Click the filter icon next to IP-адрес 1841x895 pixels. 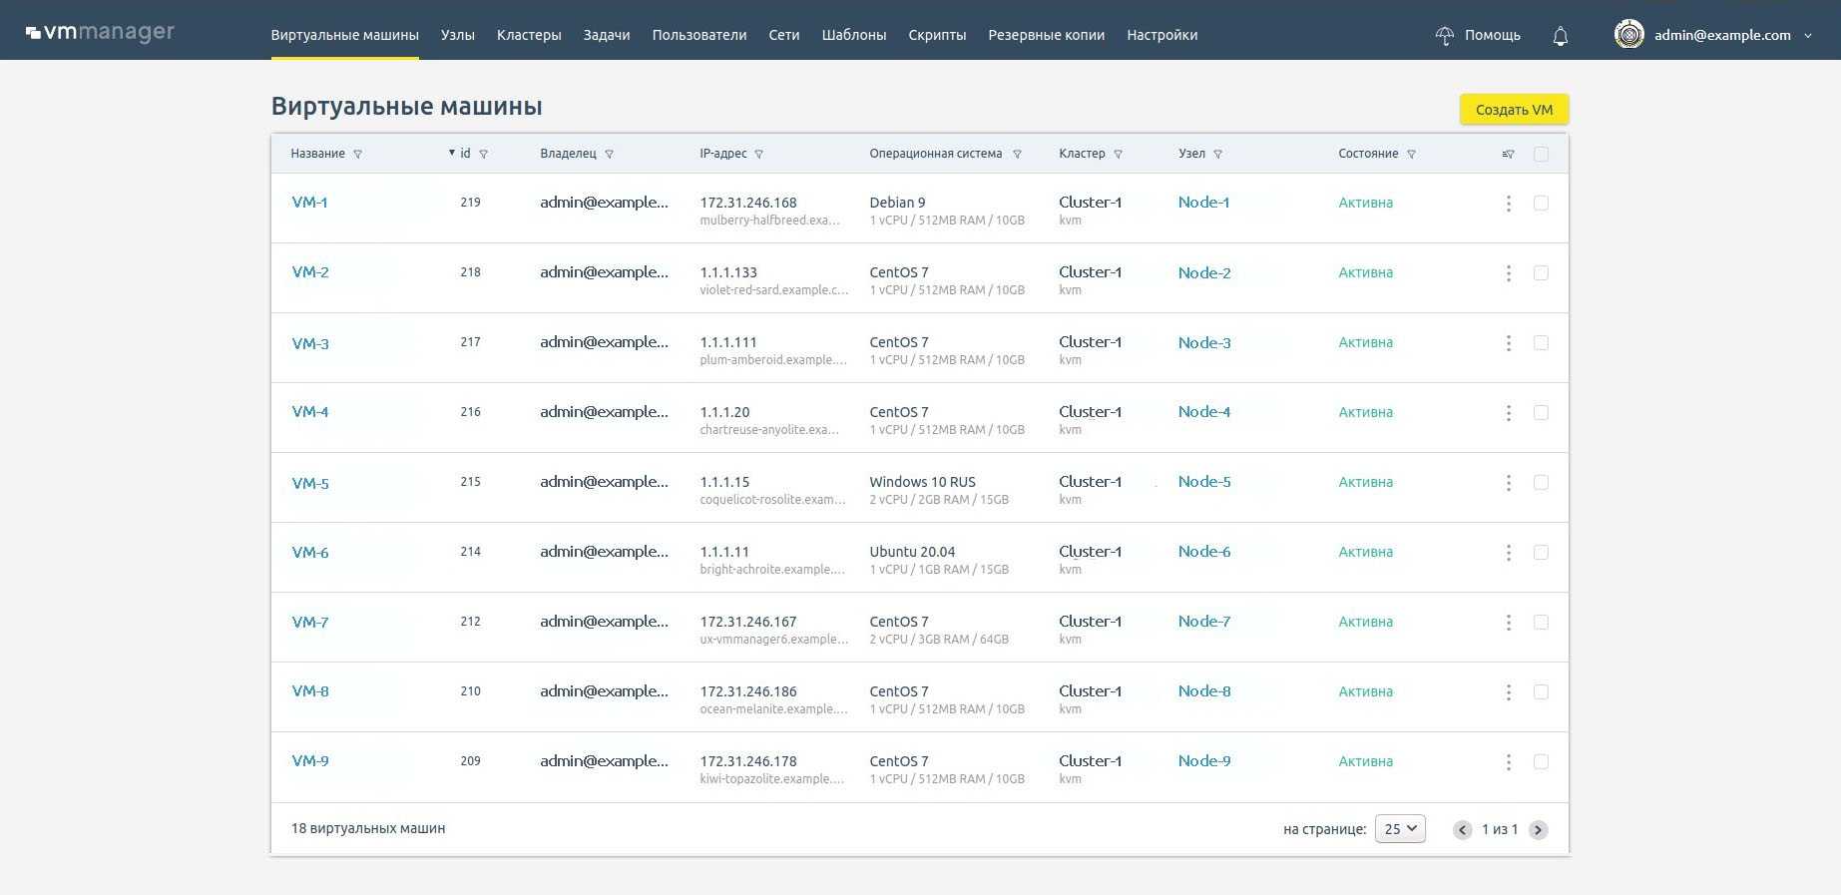[759, 155]
